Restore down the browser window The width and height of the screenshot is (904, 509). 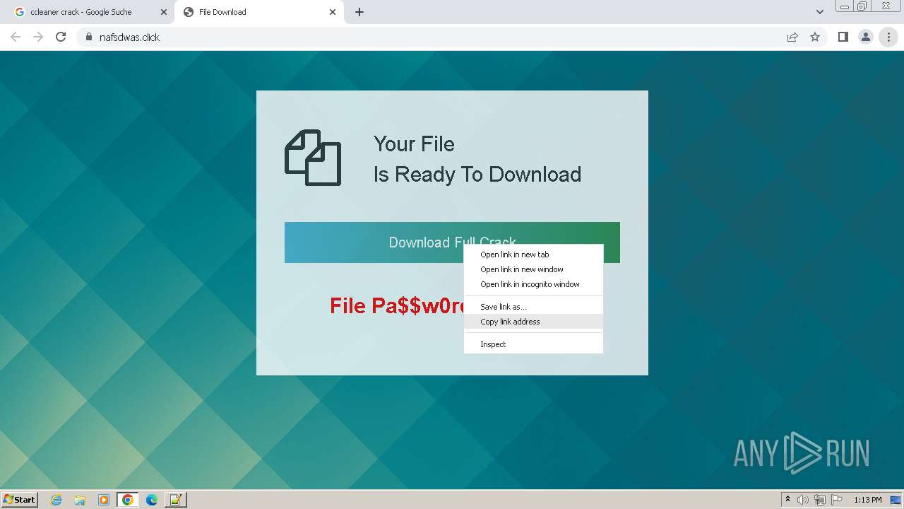[862, 6]
